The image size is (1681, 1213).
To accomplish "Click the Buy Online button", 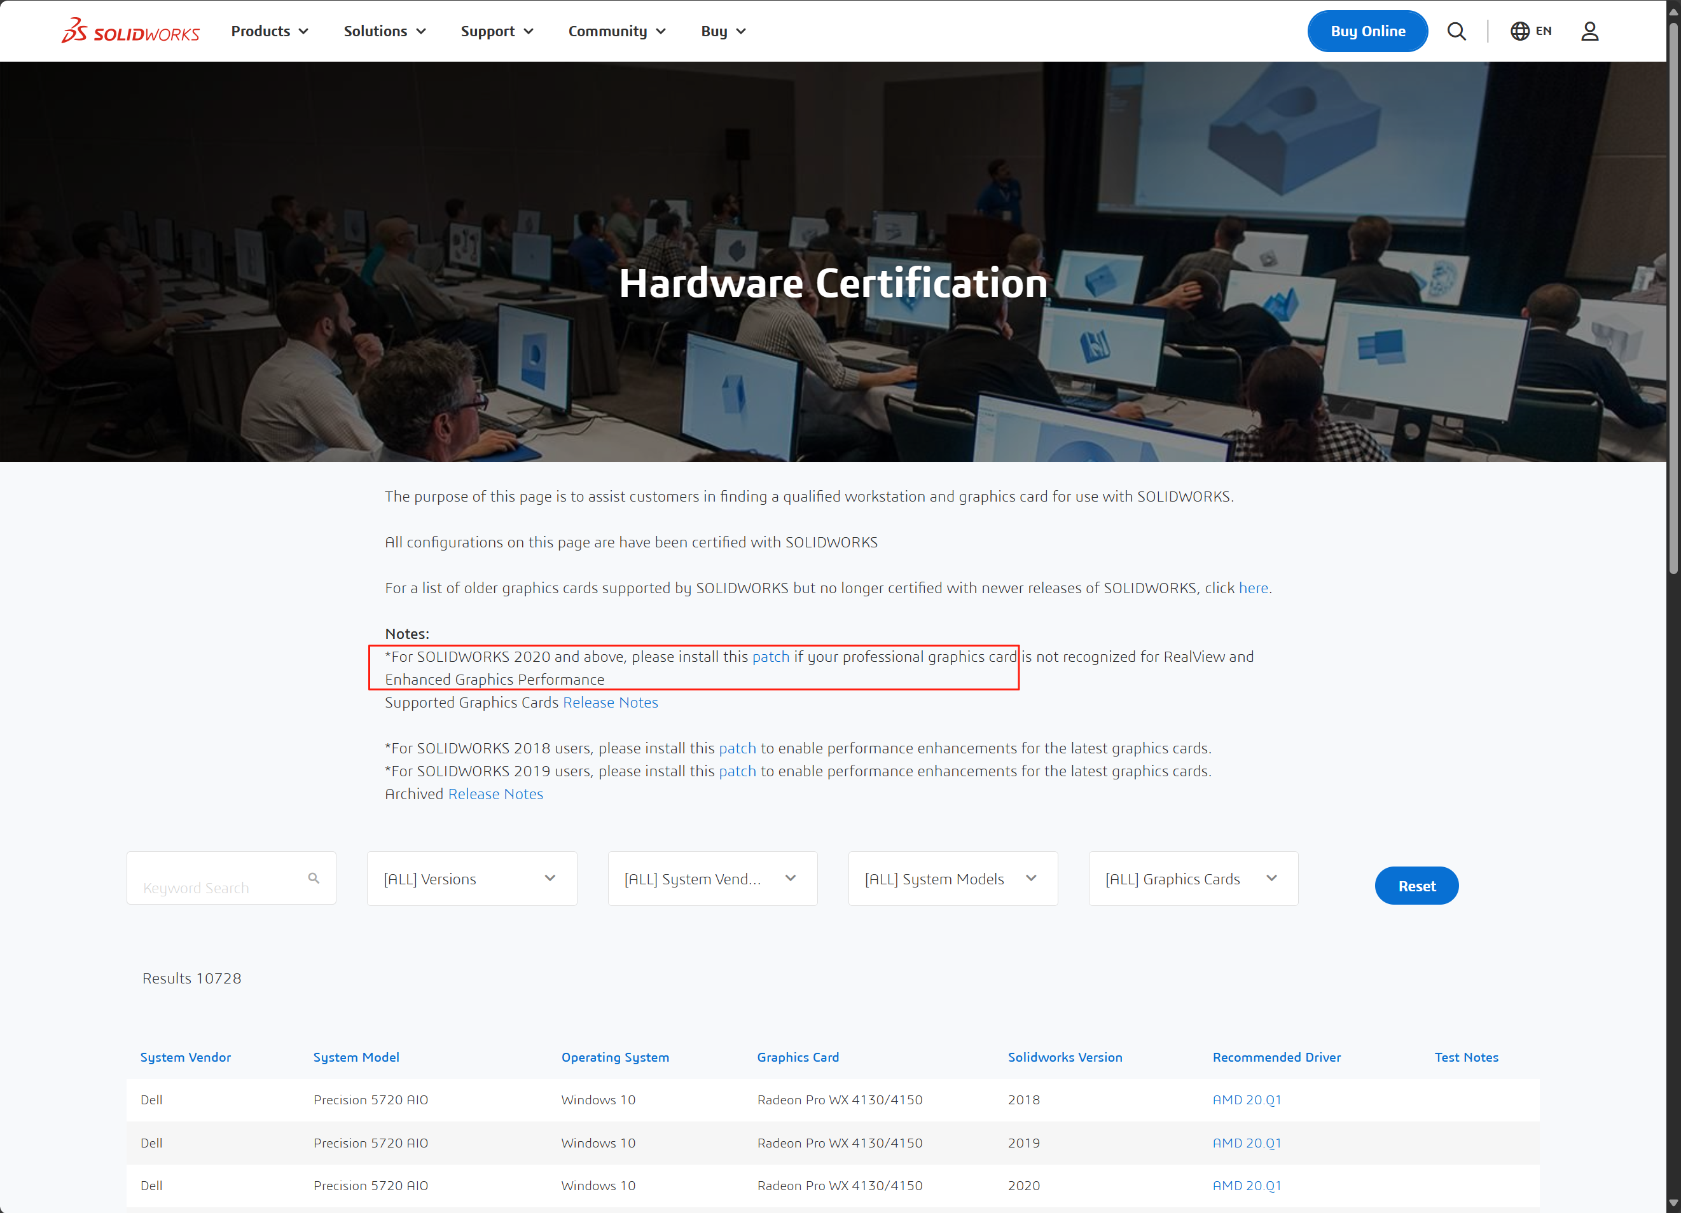I will (1367, 31).
